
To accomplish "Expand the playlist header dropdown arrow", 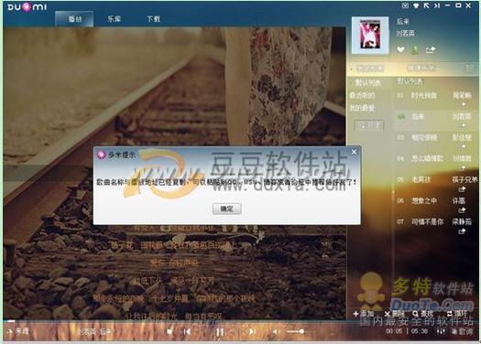I will [x=352, y=69].
